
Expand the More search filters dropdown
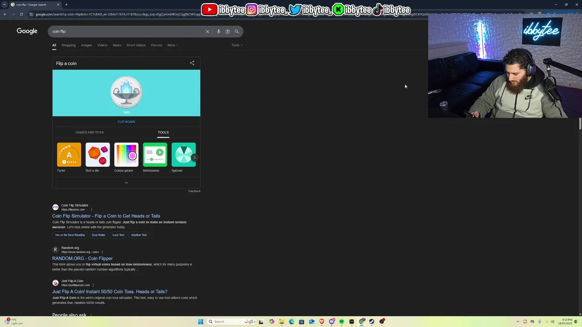(172, 45)
